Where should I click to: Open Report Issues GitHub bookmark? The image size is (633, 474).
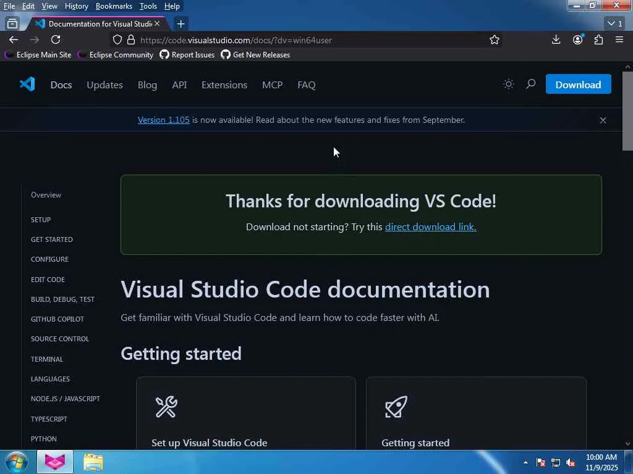tap(187, 55)
